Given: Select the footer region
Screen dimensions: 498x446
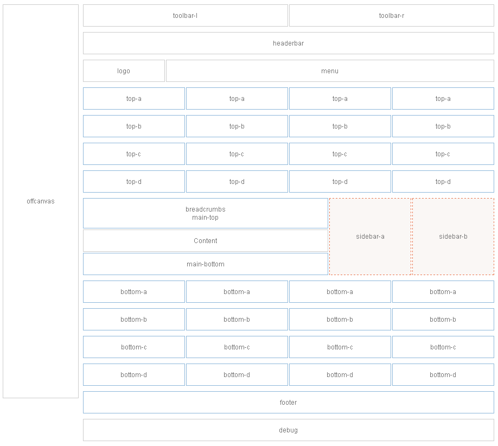Looking at the screenshot, I should point(288,402).
